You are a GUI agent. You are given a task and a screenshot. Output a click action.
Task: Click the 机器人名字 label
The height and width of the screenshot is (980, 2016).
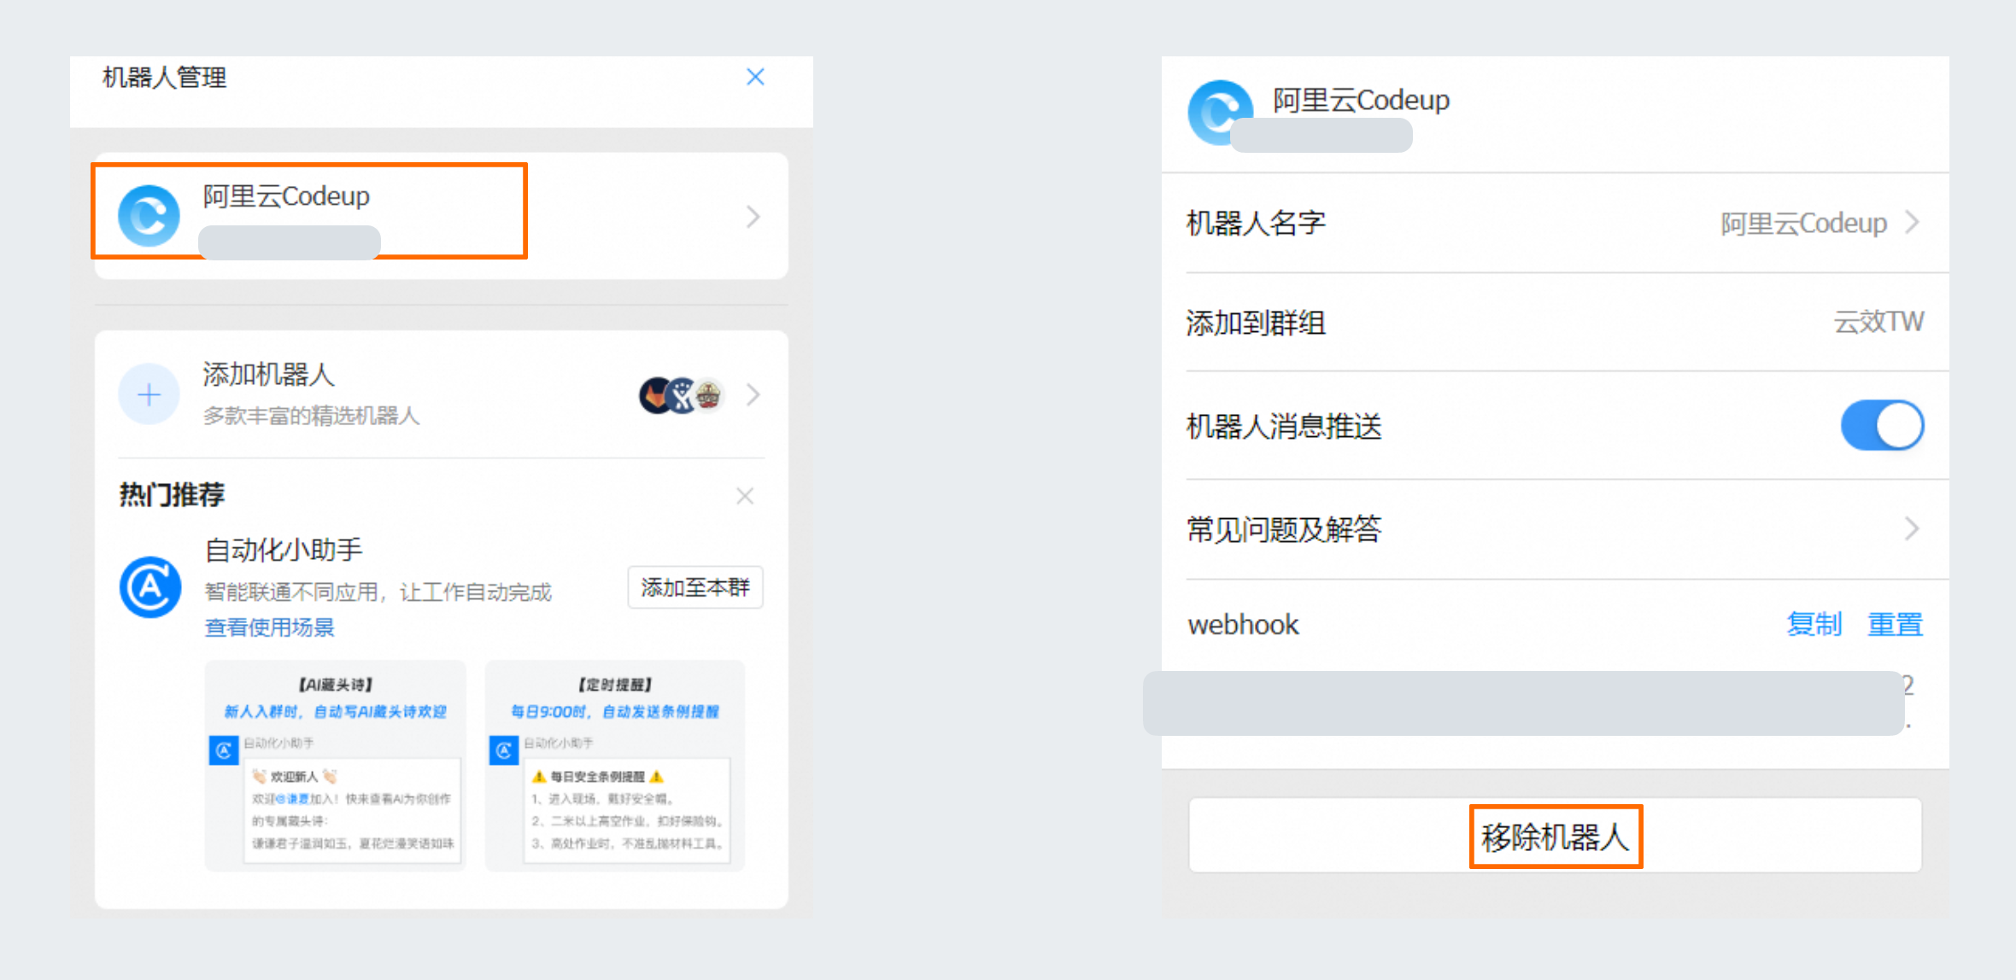point(1256,224)
